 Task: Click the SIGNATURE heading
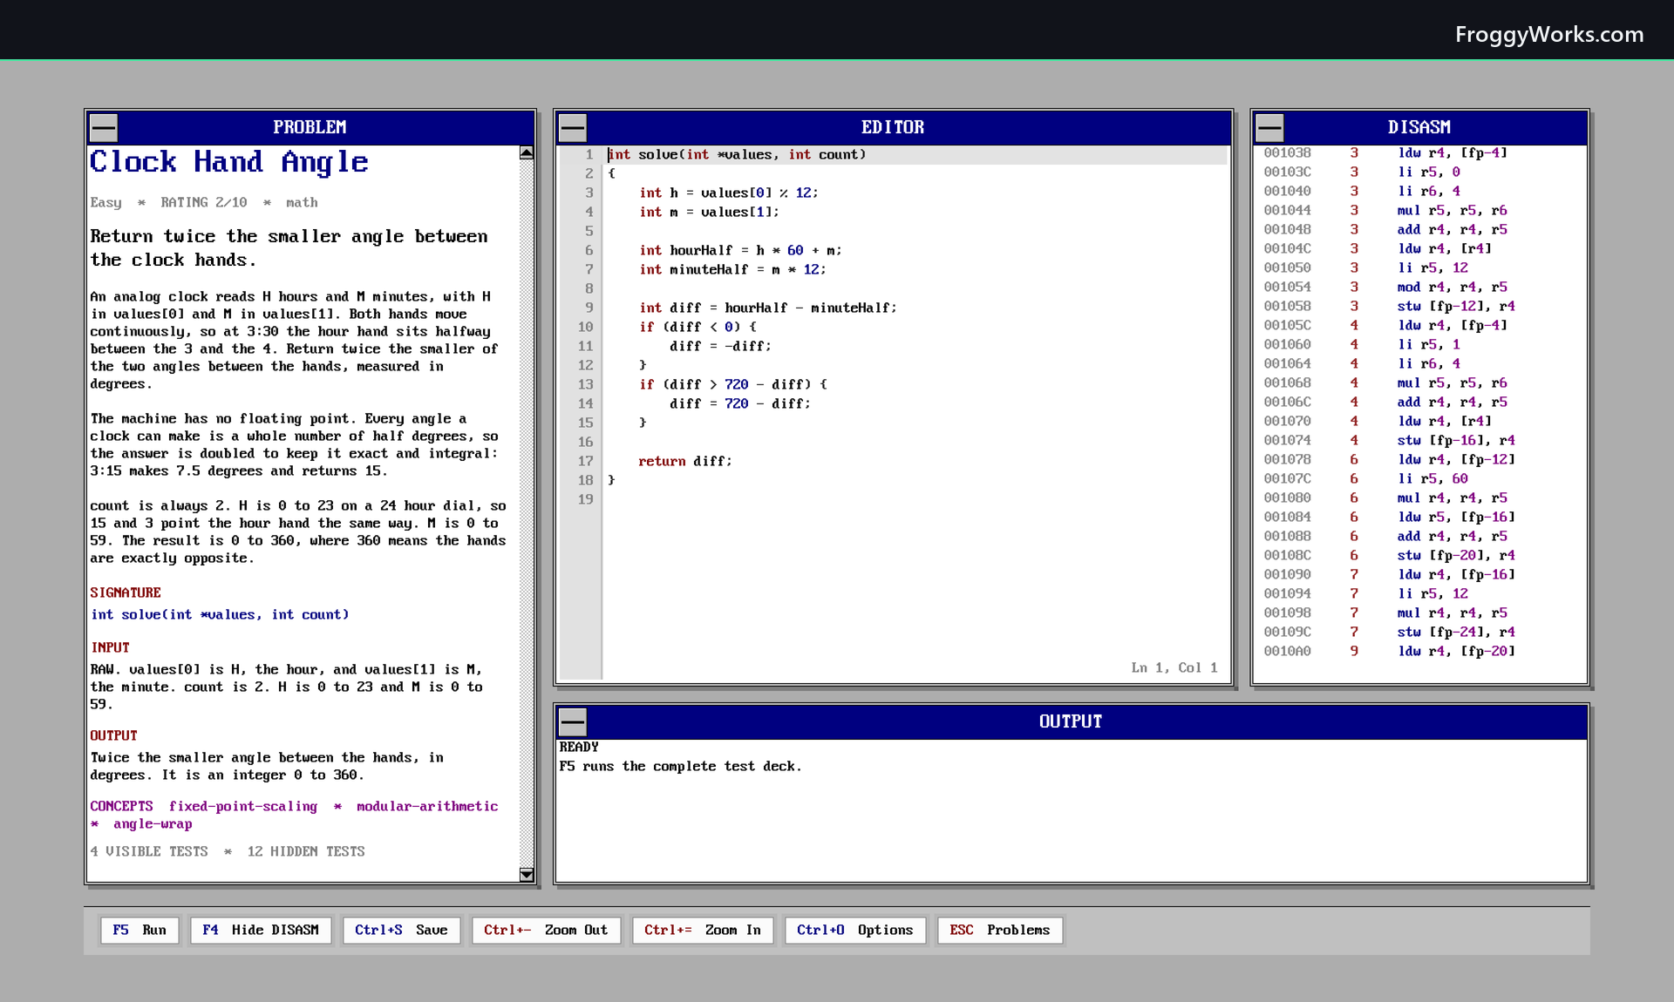coord(126,593)
